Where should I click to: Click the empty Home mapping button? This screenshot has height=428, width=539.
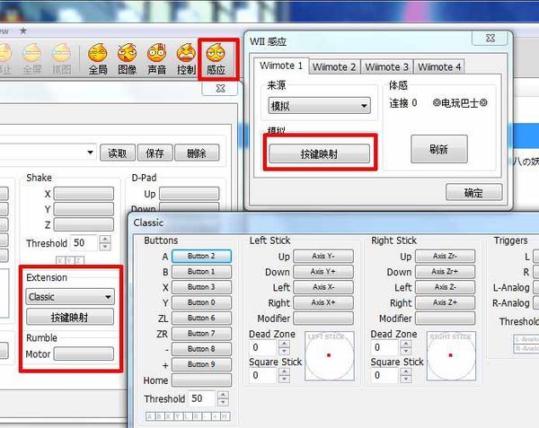(x=201, y=380)
